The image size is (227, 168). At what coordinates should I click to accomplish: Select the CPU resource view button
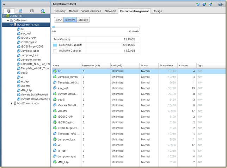pos(59,20)
